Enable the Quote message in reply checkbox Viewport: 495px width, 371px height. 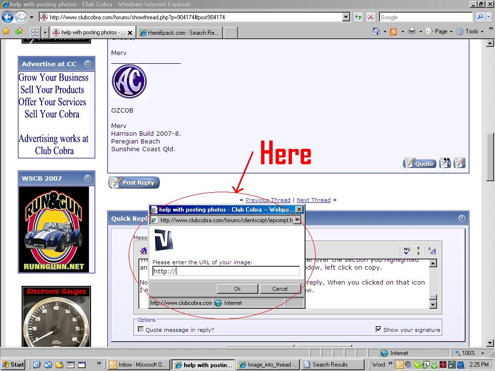click(x=141, y=328)
